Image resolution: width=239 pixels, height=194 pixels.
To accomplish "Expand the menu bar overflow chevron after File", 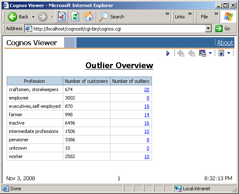I will [216, 14].
